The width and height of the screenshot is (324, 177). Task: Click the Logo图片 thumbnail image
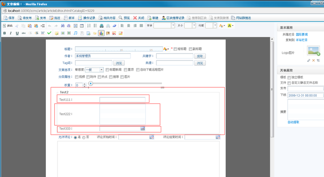(x=313, y=51)
